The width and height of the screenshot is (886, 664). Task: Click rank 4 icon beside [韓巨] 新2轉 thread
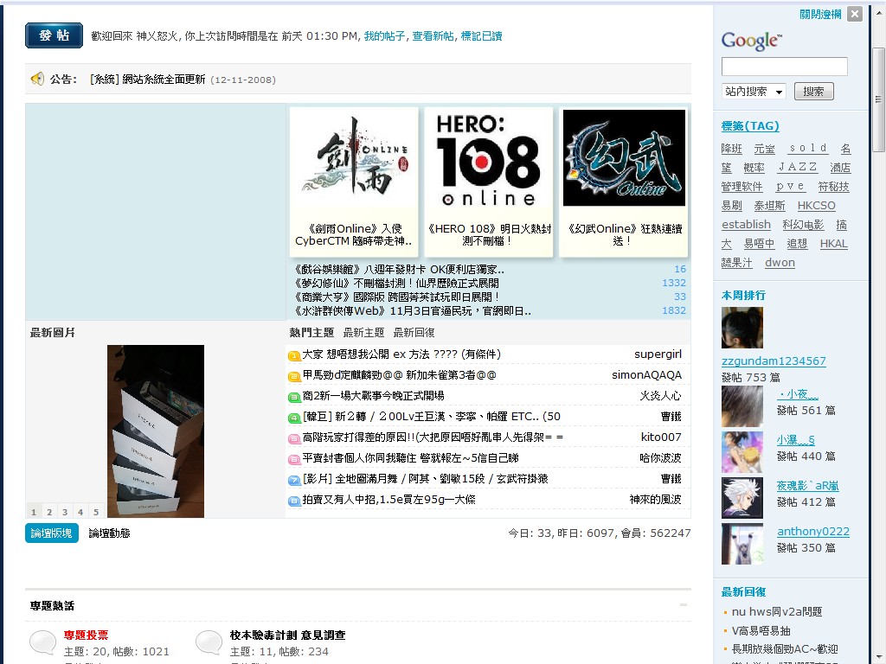[x=294, y=418]
